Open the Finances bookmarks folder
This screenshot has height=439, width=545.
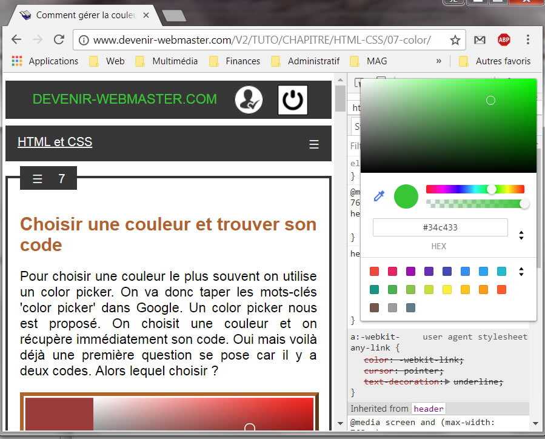click(x=235, y=61)
